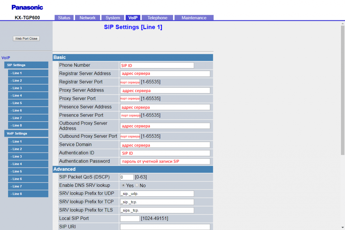Image resolution: width=345 pixels, height=230 pixels.
Task: Open the Network tab
Action: 88,18
